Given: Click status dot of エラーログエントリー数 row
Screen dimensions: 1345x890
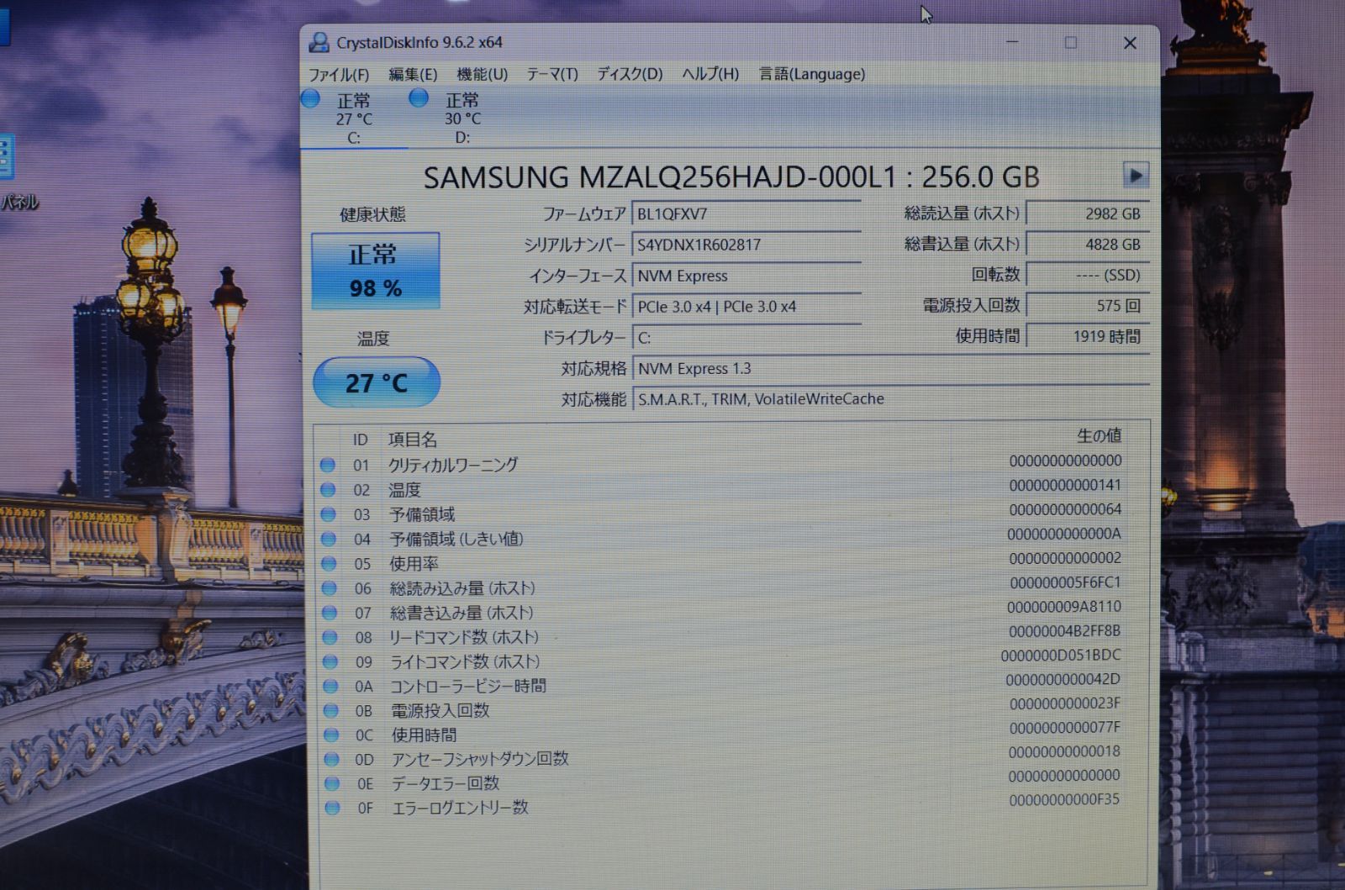Looking at the screenshot, I should point(332,808).
